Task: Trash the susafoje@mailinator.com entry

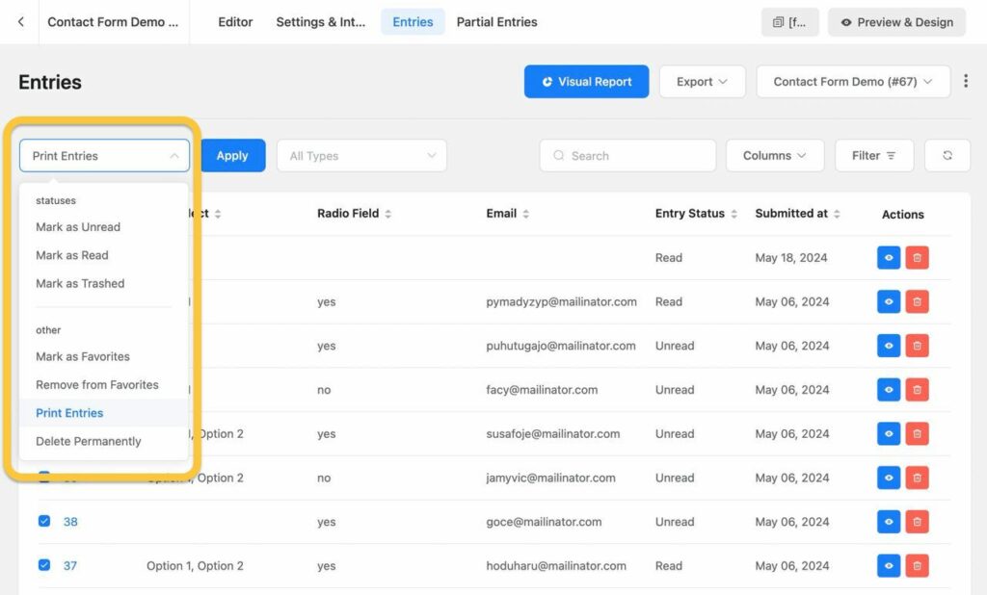Action: [x=918, y=433]
